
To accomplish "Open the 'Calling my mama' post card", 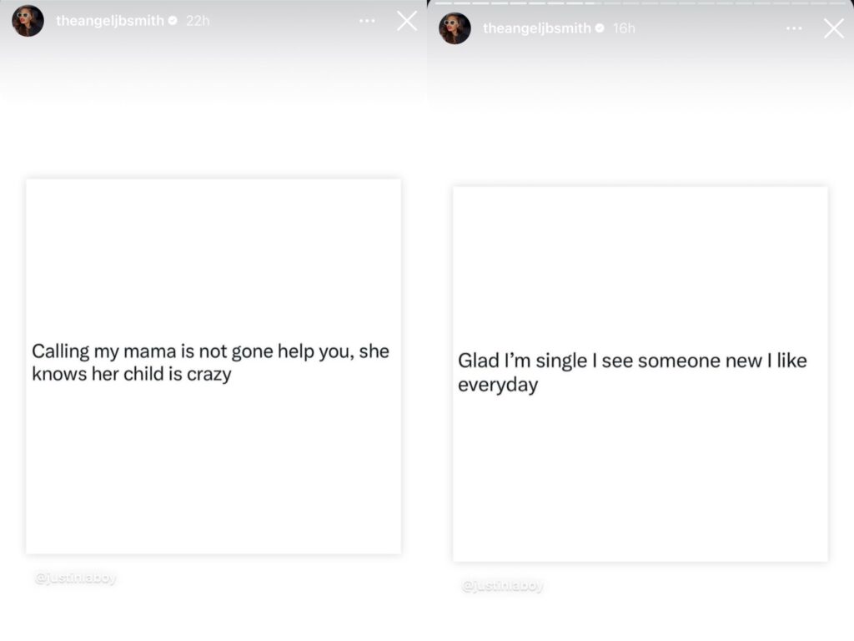I will coord(213,366).
